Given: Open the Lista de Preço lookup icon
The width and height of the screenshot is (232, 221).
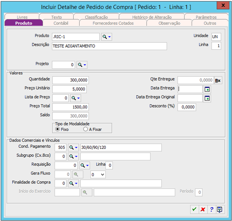Looking at the screenshot, I should (x=75, y=98).
